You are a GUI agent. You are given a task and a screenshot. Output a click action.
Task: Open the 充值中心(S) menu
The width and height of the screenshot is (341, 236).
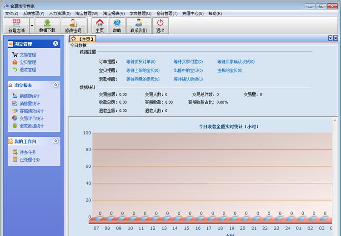193,14
